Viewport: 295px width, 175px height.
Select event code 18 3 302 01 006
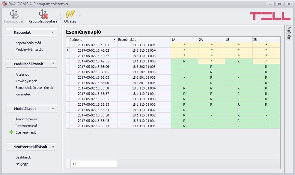(144, 67)
